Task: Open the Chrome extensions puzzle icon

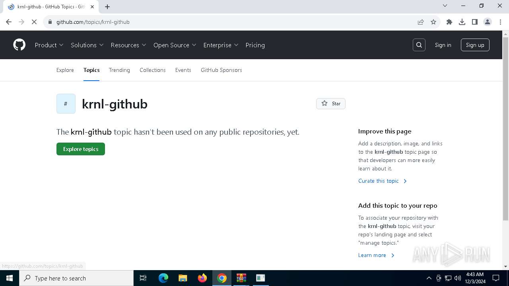Action: pyautogui.click(x=449, y=22)
